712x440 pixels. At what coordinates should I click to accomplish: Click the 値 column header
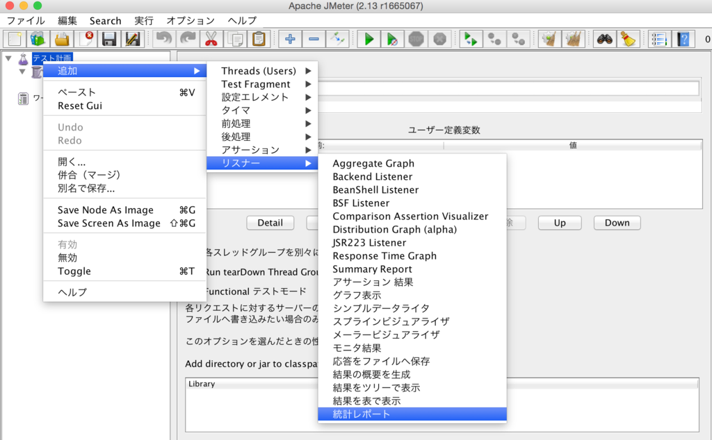point(573,145)
